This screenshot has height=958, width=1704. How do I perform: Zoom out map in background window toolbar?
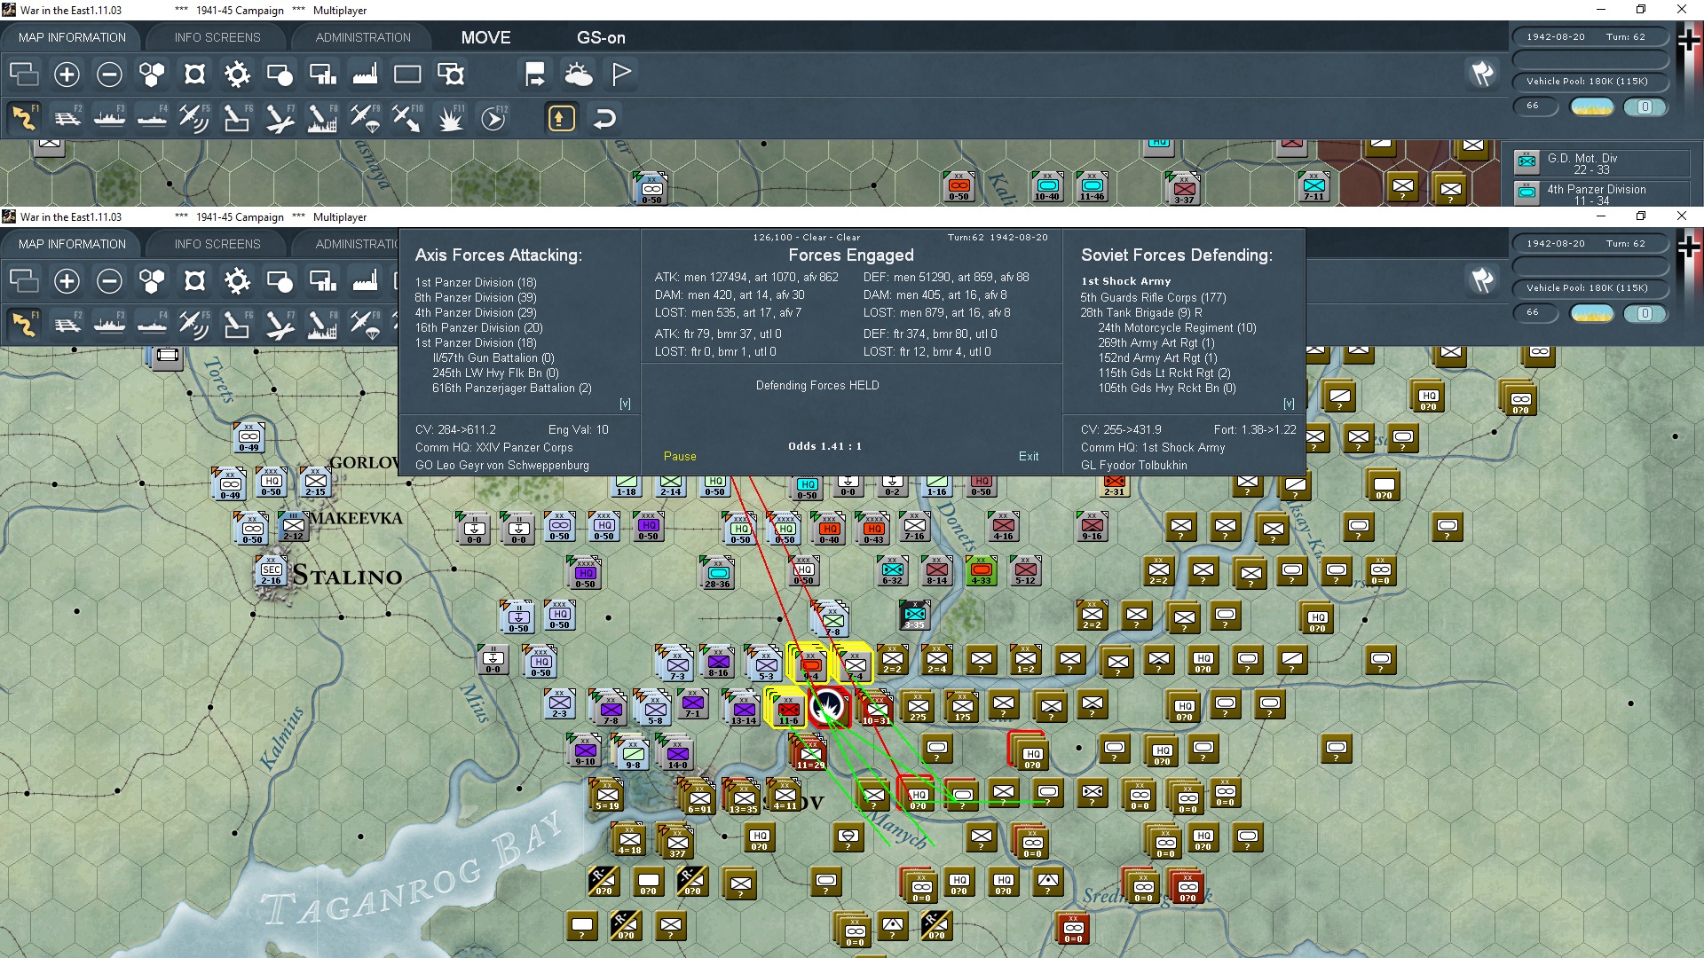pos(109,75)
